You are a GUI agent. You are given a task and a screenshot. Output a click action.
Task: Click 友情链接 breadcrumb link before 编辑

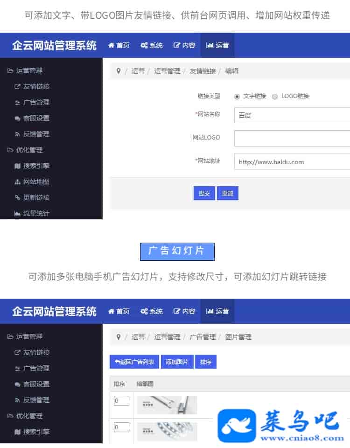coord(203,71)
